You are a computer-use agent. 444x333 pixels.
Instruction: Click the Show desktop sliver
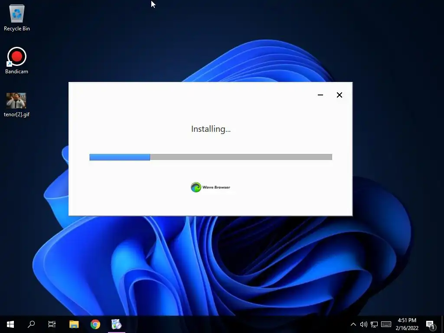pos(443,324)
